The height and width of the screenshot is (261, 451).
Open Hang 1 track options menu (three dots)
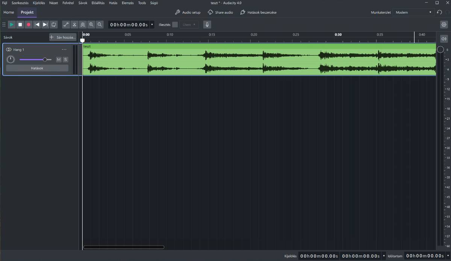(x=64, y=50)
